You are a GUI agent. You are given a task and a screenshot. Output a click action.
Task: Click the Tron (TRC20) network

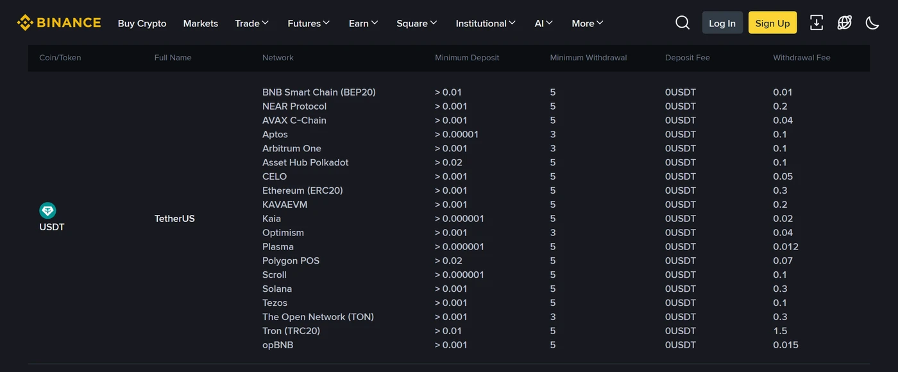pyautogui.click(x=291, y=332)
